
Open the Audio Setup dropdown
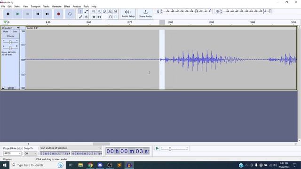pyautogui.click(x=128, y=14)
